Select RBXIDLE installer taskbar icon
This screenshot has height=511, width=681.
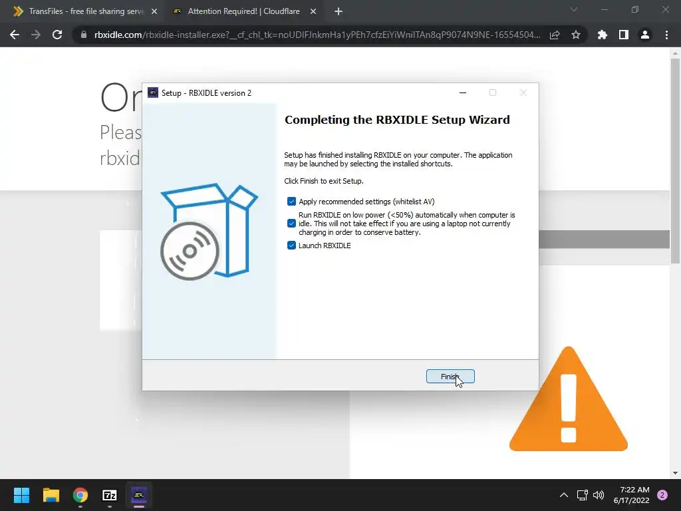[139, 495]
